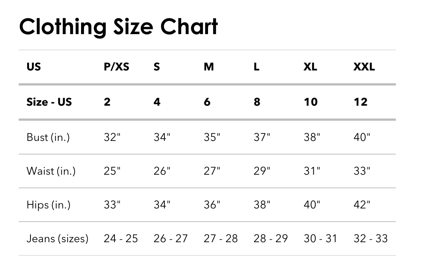The width and height of the screenshot is (423, 262).
Task: Select the Hips (in.) row label
Action: click(48, 205)
